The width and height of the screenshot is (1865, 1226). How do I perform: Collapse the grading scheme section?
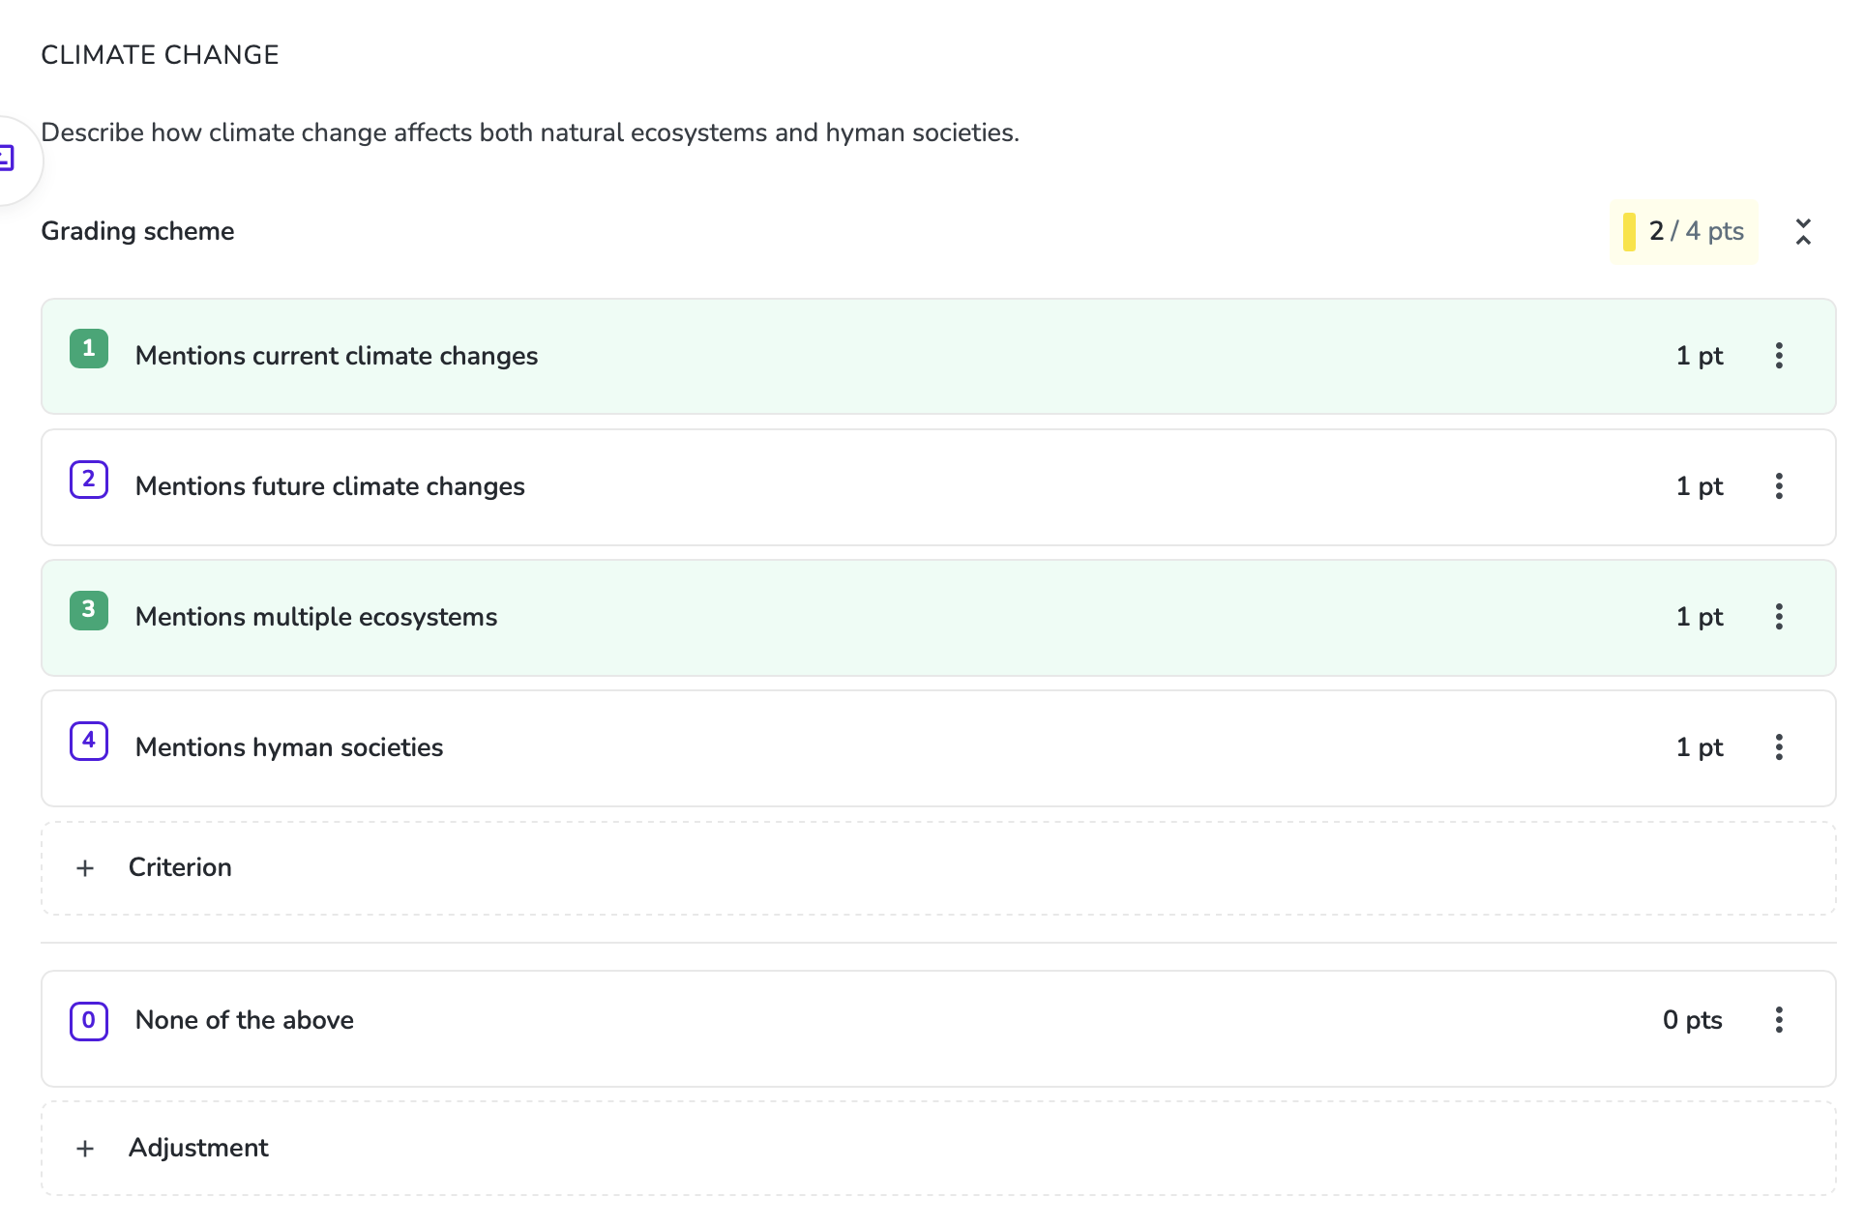1803,231
